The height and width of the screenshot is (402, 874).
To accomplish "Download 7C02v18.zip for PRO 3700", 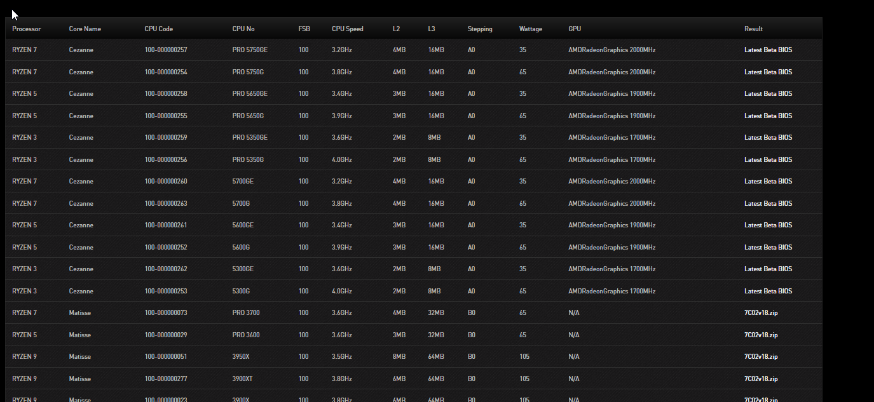I will point(761,313).
